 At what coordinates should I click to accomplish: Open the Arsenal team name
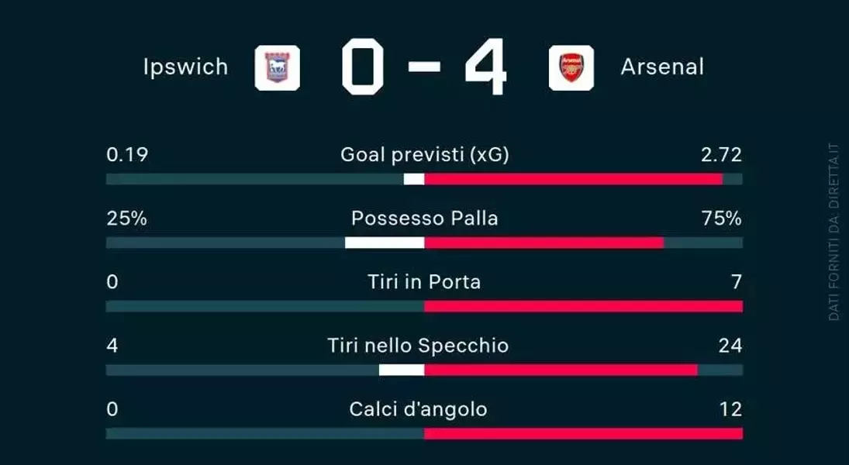[x=662, y=67]
